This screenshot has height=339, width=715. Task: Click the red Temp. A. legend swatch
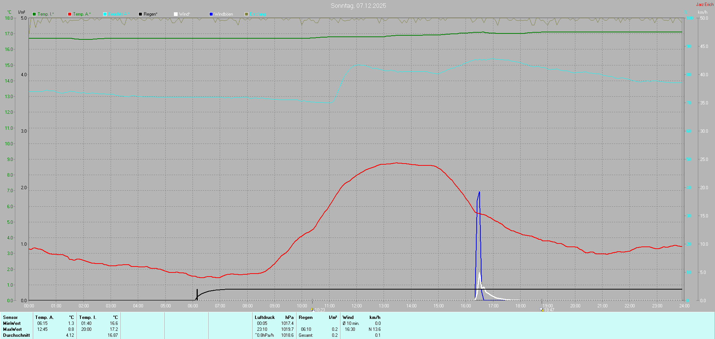(x=70, y=14)
